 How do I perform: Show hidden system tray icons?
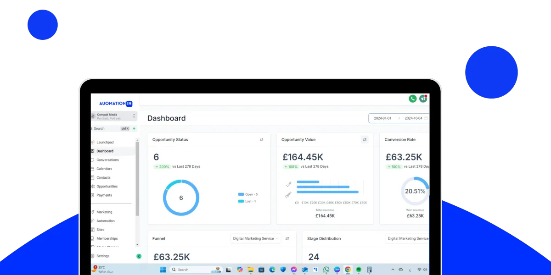(x=393, y=269)
